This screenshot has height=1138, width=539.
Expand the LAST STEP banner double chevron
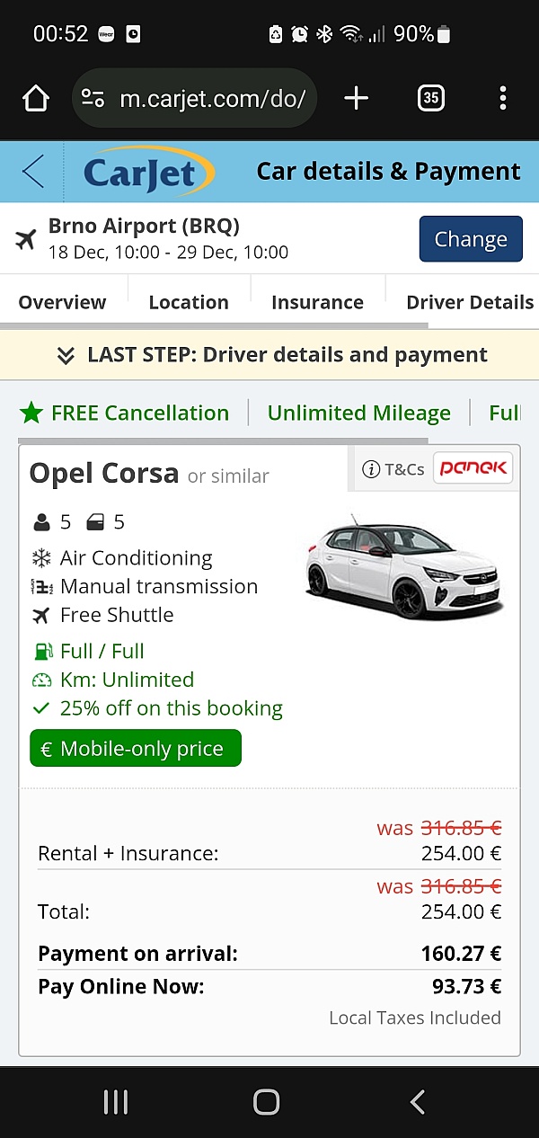click(66, 354)
